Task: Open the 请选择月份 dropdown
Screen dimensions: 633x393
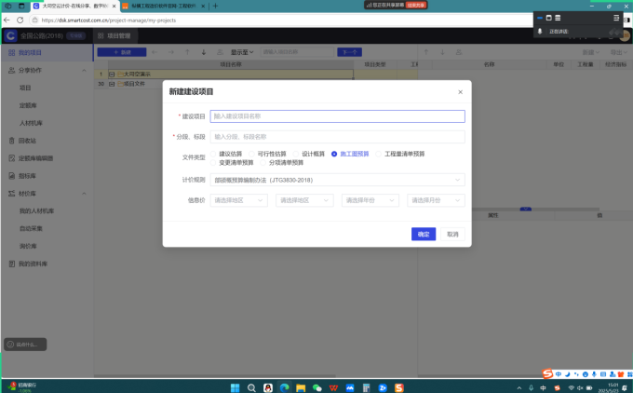Action: tap(435, 200)
